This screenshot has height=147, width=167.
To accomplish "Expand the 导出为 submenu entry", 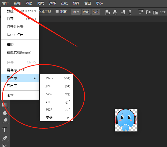I will pyautogui.click(x=20, y=78).
